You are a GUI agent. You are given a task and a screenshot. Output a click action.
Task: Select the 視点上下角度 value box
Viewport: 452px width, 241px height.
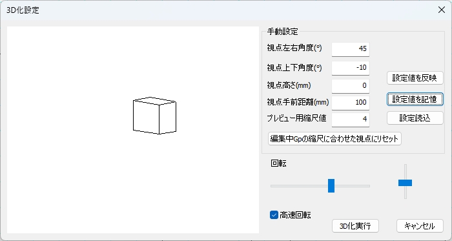(x=351, y=68)
